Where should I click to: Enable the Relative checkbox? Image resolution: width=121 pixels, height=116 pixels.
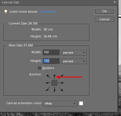click(39, 68)
